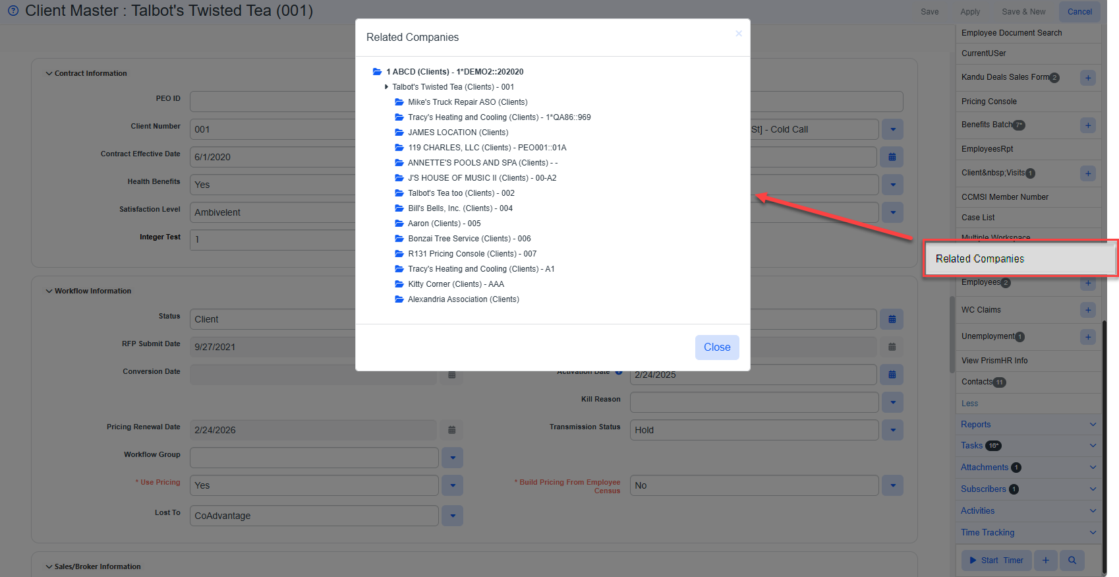Screen dimensions: 1119x577
Task: Click folder icon for Bonzai Tree Service
Action: pyautogui.click(x=399, y=239)
